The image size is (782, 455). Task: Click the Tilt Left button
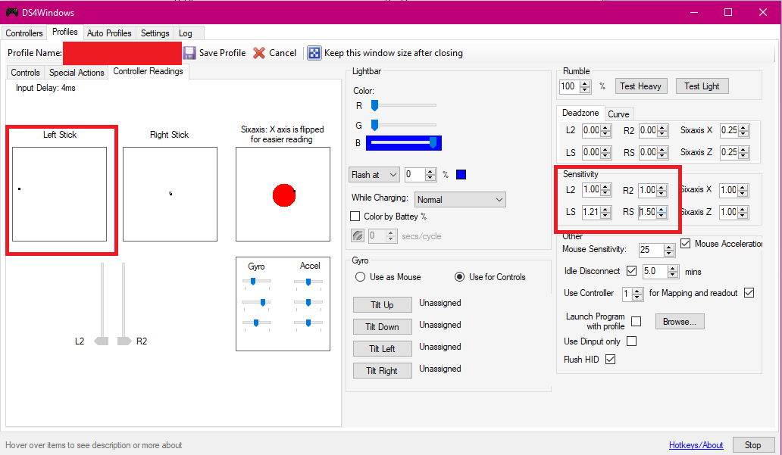pyautogui.click(x=382, y=349)
